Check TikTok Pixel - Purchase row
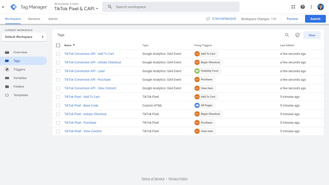 coord(58,123)
